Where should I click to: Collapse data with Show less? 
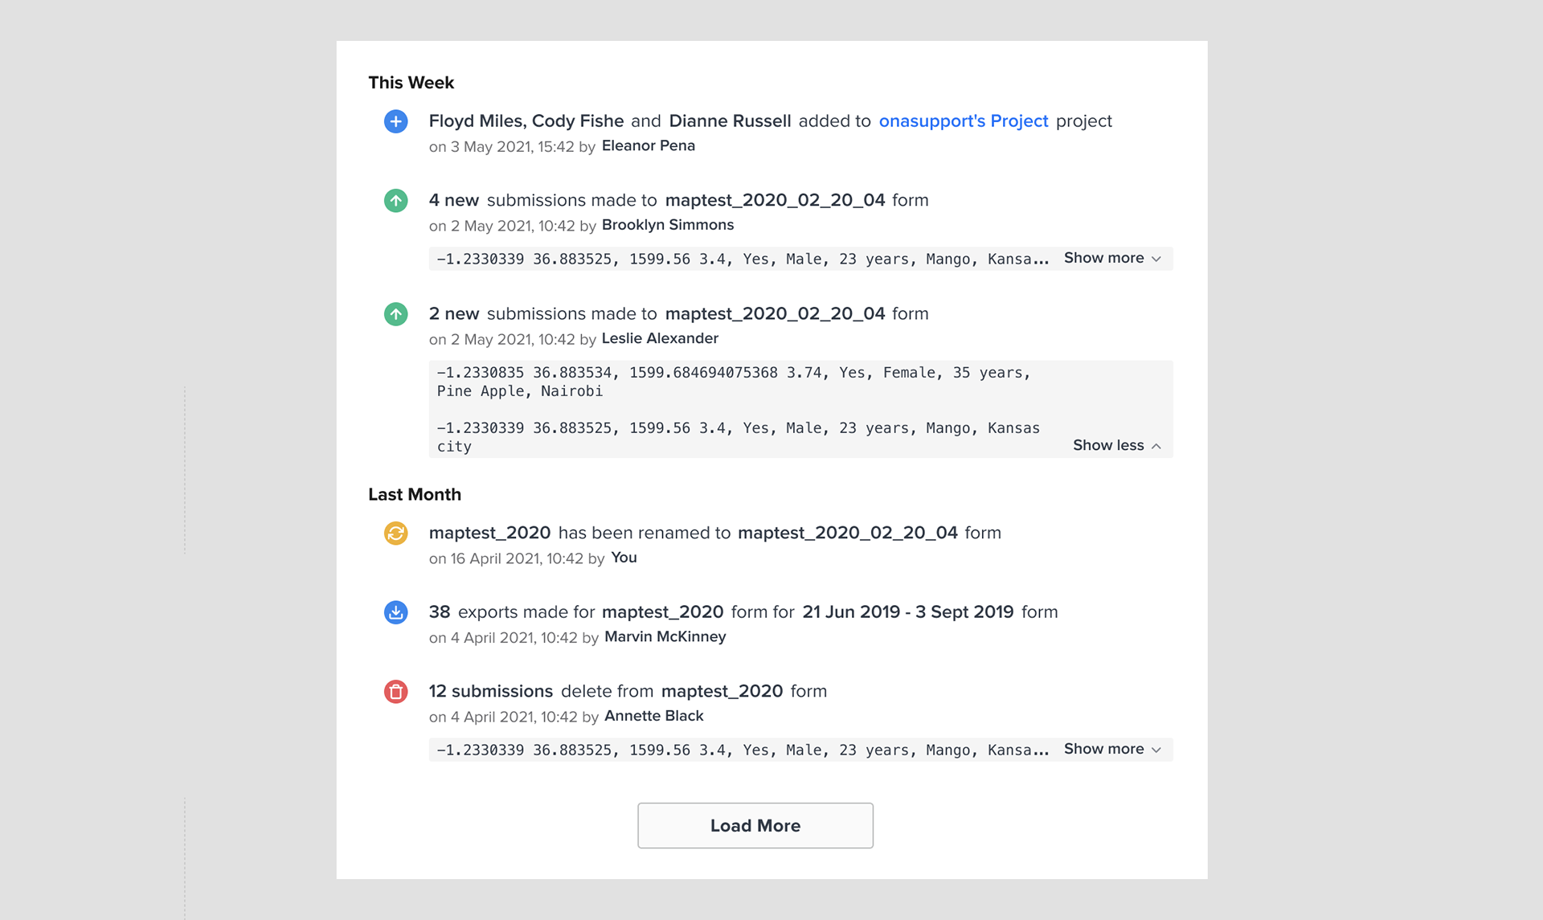tap(1117, 445)
